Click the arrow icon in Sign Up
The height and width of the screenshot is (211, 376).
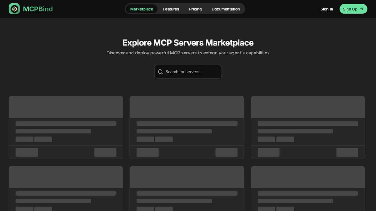pyautogui.click(x=362, y=9)
